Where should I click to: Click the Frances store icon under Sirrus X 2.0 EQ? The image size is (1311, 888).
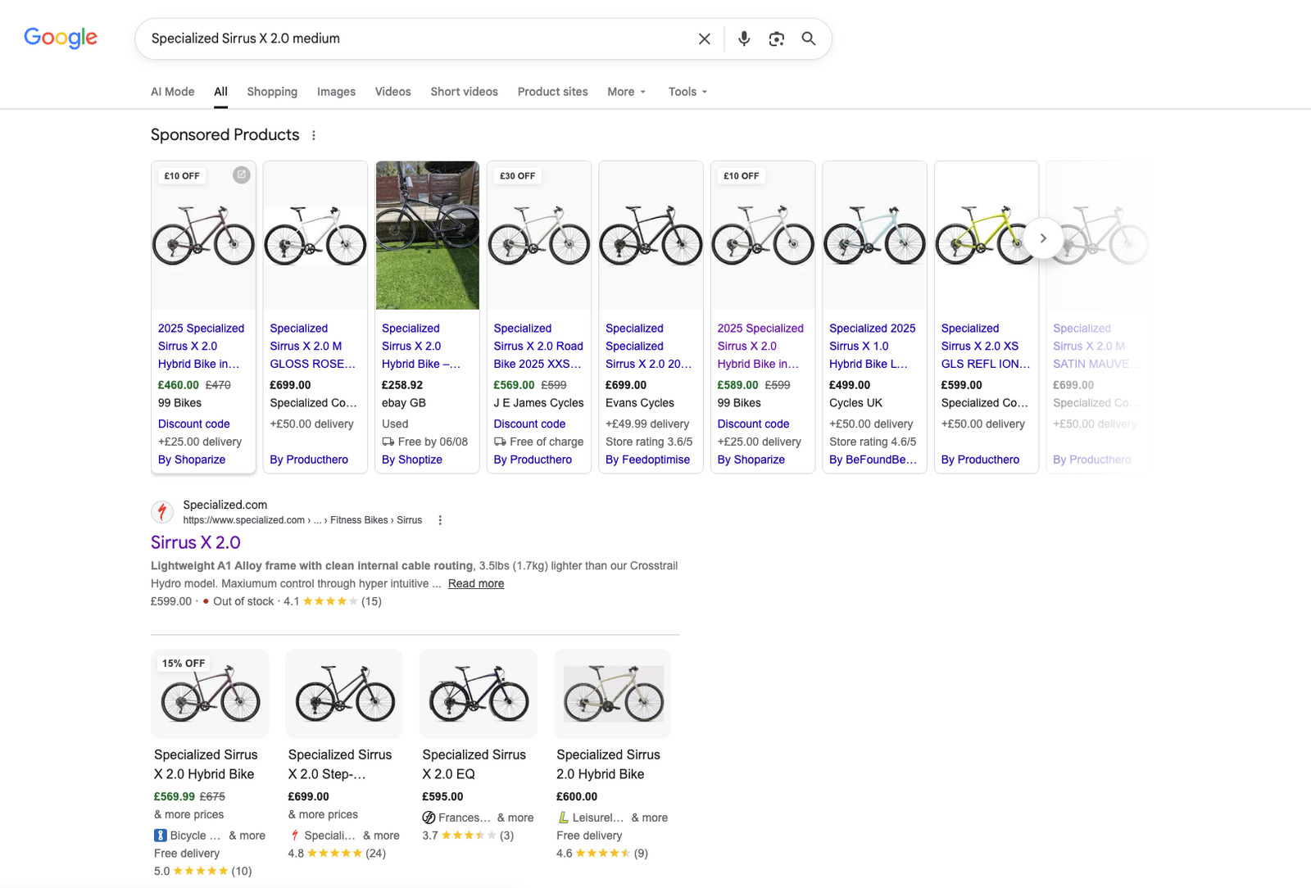(429, 818)
